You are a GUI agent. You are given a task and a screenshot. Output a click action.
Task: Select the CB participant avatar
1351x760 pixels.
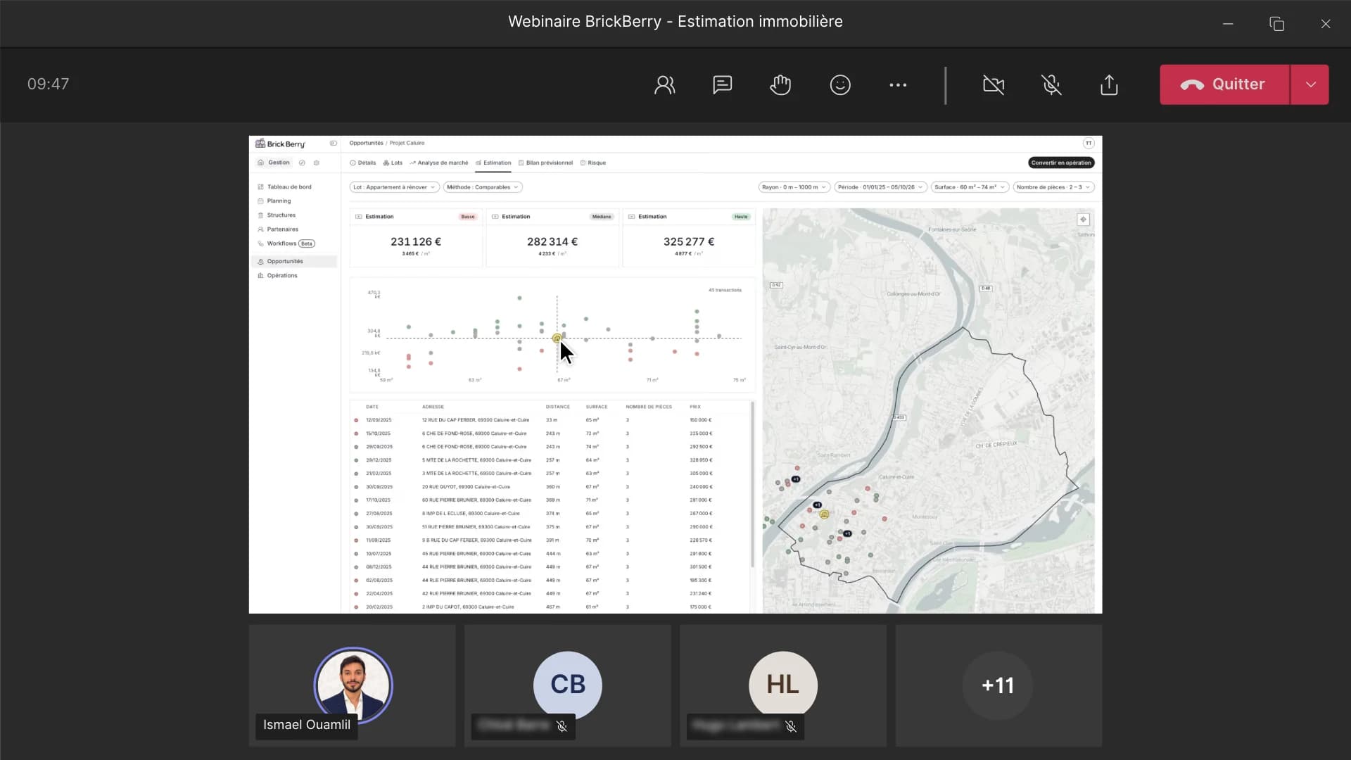[x=568, y=685]
